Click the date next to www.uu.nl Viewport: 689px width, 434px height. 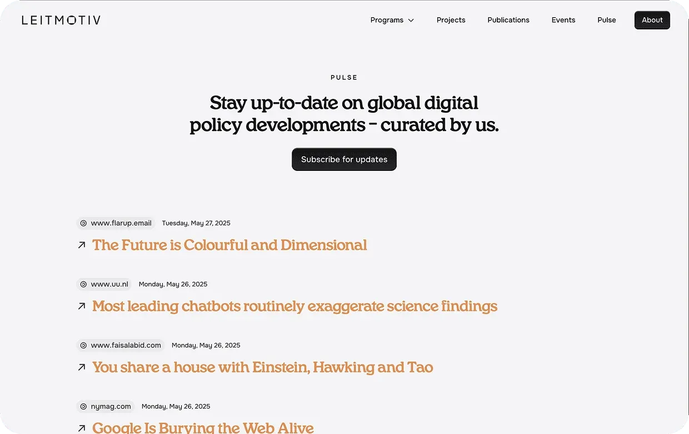tap(173, 284)
